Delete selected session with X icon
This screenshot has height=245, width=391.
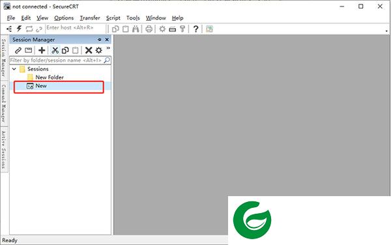89,50
